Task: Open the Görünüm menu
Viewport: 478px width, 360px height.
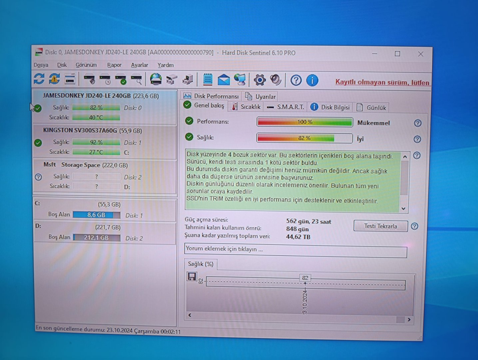Action: pyautogui.click(x=86, y=65)
